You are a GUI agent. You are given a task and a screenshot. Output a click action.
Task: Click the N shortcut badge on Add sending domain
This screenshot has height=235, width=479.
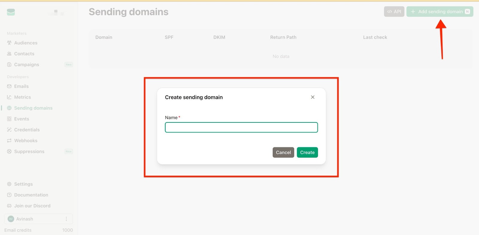point(467,12)
